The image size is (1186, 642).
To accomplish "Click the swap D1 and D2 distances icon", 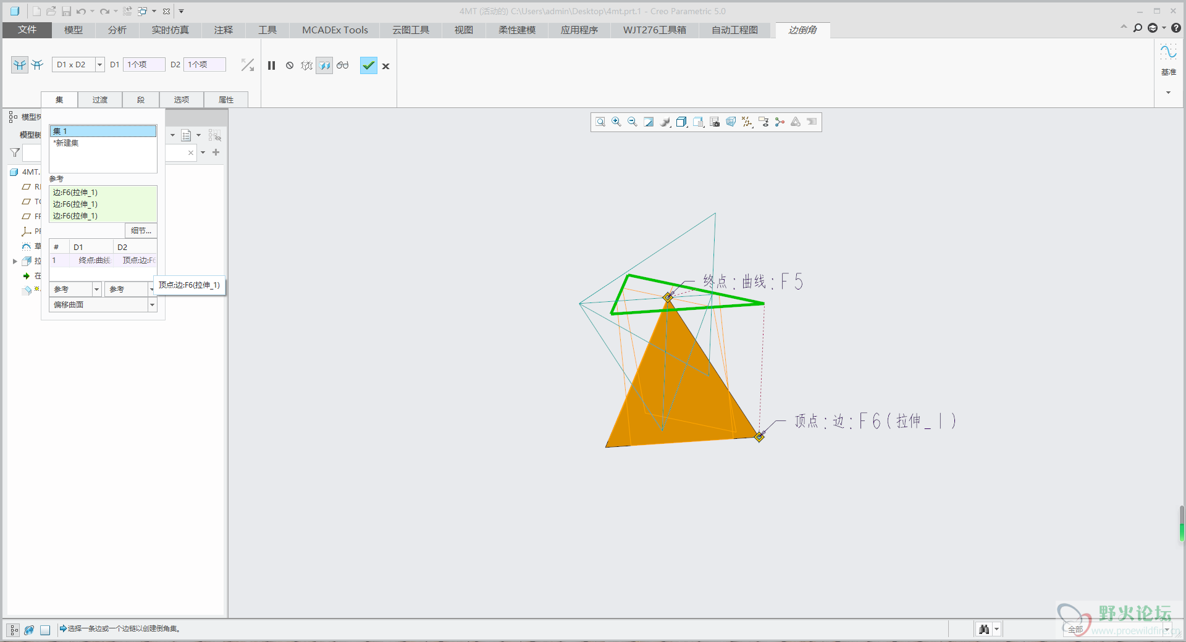I will pos(248,65).
